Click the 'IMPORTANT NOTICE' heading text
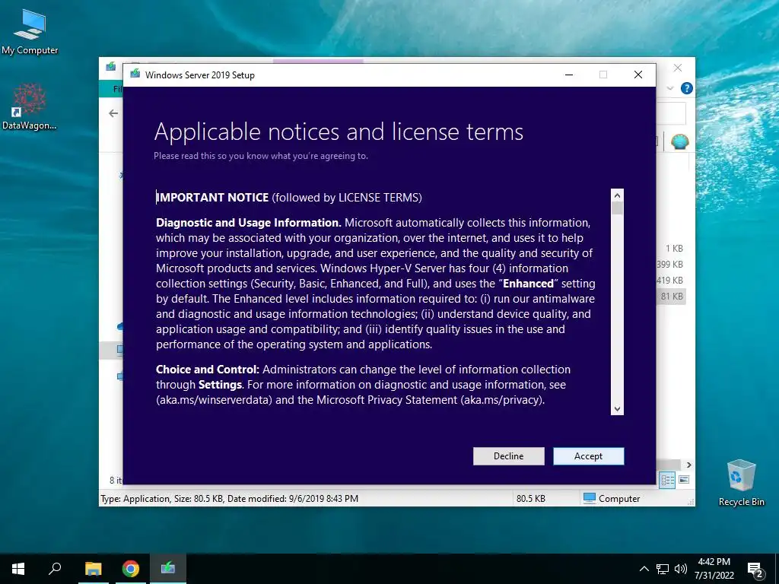 point(213,198)
